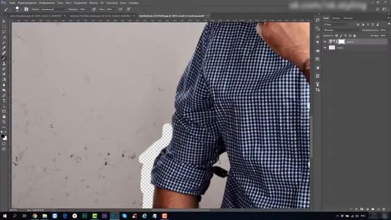The height and width of the screenshot is (220, 391).
Task: Select the History Brush tool
Action: 4,69
